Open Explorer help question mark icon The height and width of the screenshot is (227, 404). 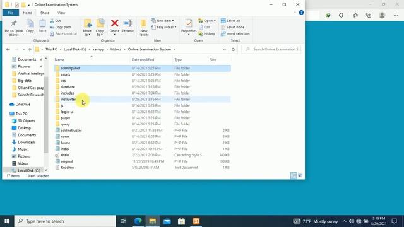[301, 13]
